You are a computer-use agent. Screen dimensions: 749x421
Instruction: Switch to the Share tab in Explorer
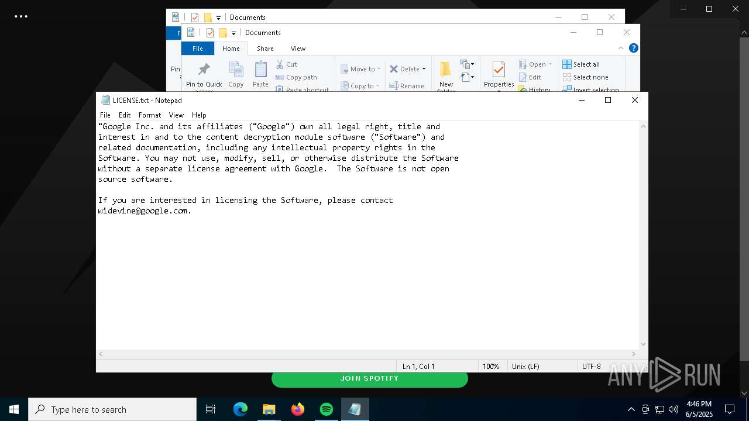point(265,49)
